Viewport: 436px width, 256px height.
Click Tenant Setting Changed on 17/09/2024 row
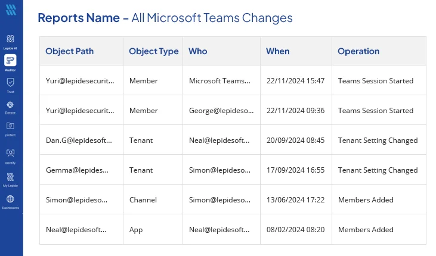coord(378,170)
